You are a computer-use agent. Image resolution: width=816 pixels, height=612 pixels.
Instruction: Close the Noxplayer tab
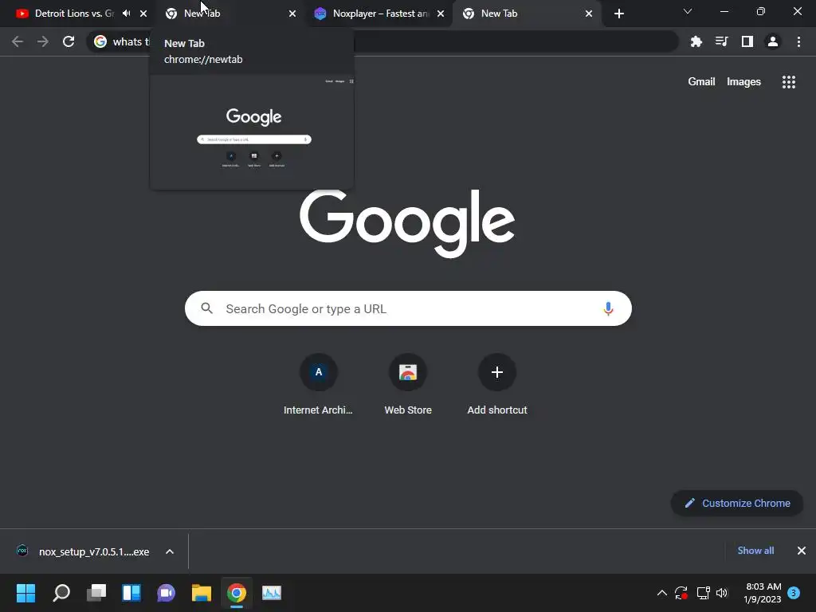click(441, 14)
